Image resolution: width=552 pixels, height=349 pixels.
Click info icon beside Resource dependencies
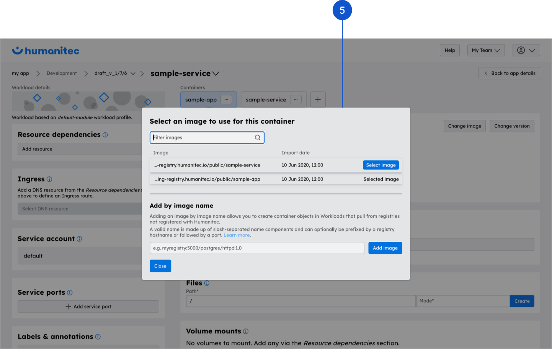pos(105,135)
